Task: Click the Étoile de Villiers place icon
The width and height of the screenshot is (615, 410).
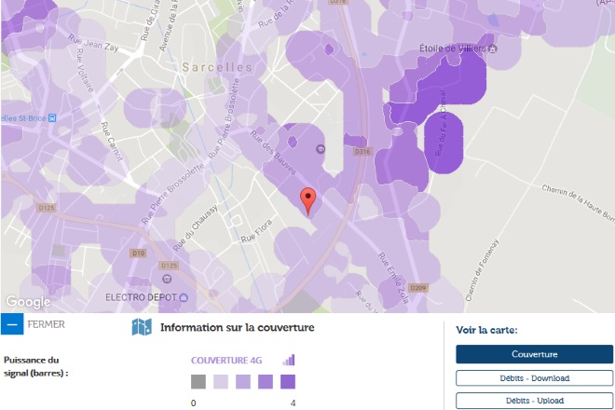Action: 493,48
